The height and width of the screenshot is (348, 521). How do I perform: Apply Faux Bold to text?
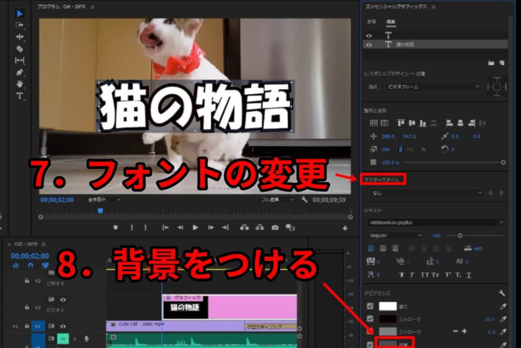401,275
